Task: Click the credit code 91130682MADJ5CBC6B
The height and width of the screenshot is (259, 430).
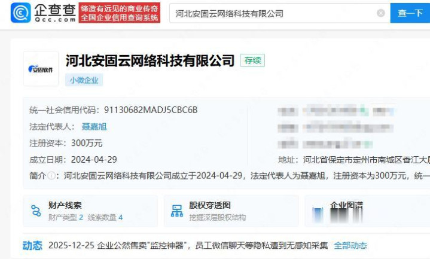Action: pyautogui.click(x=151, y=110)
